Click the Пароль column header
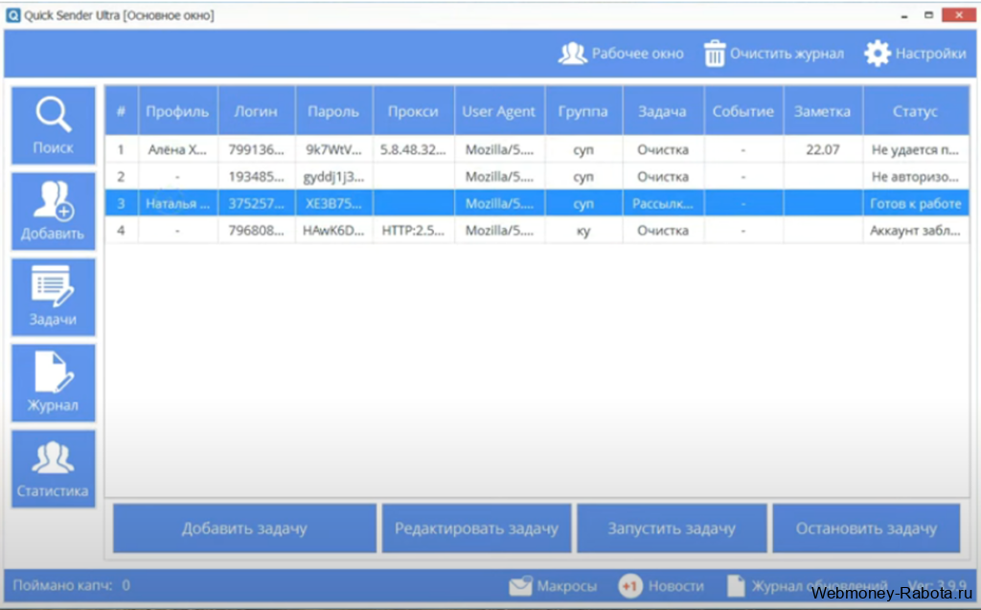981x610 pixels. point(333,111)
